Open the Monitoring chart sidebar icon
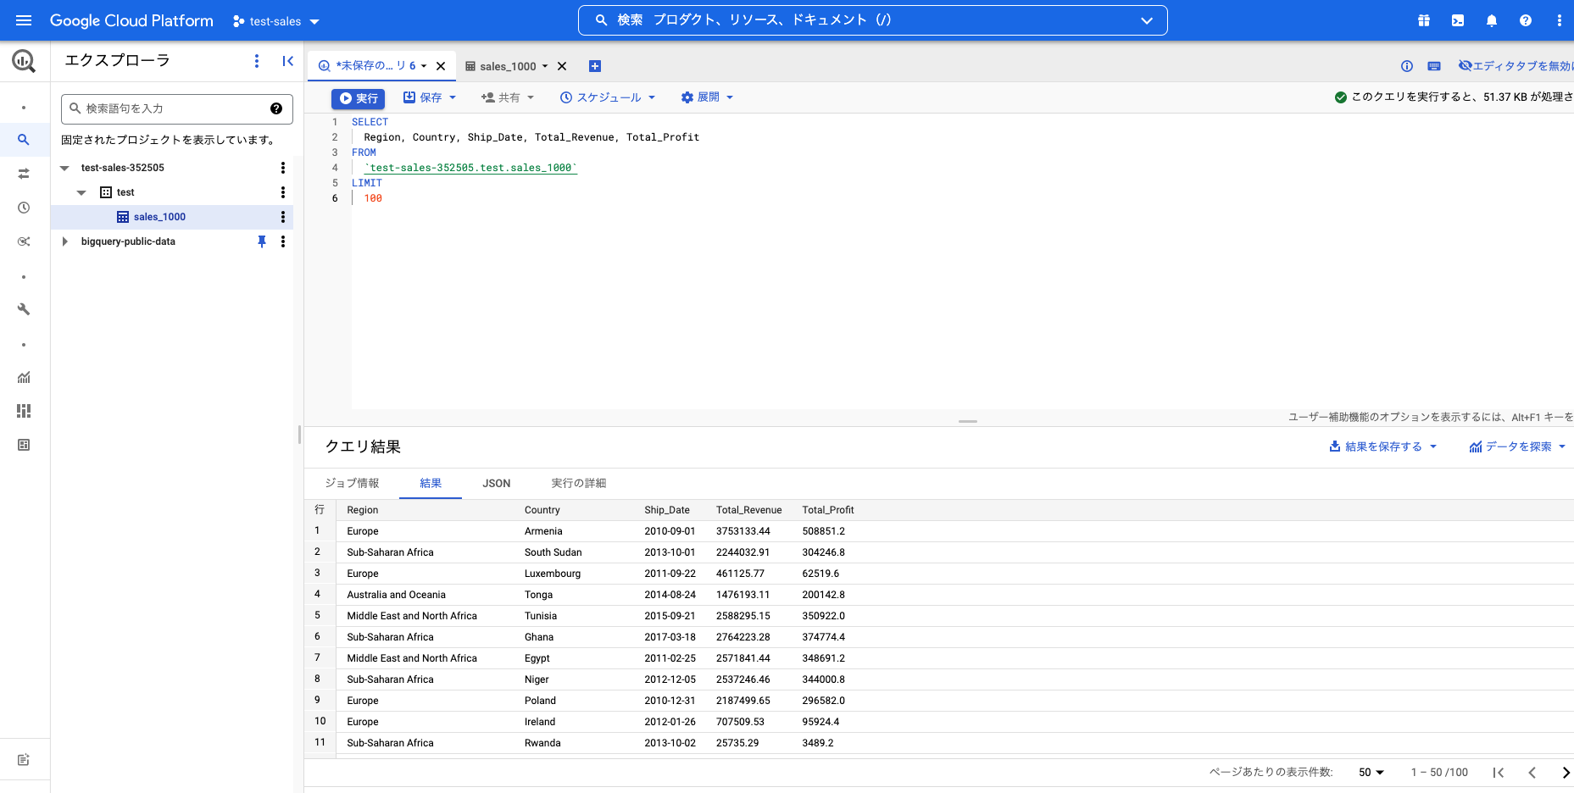1574x793 pixels. (x=24, y=377)
